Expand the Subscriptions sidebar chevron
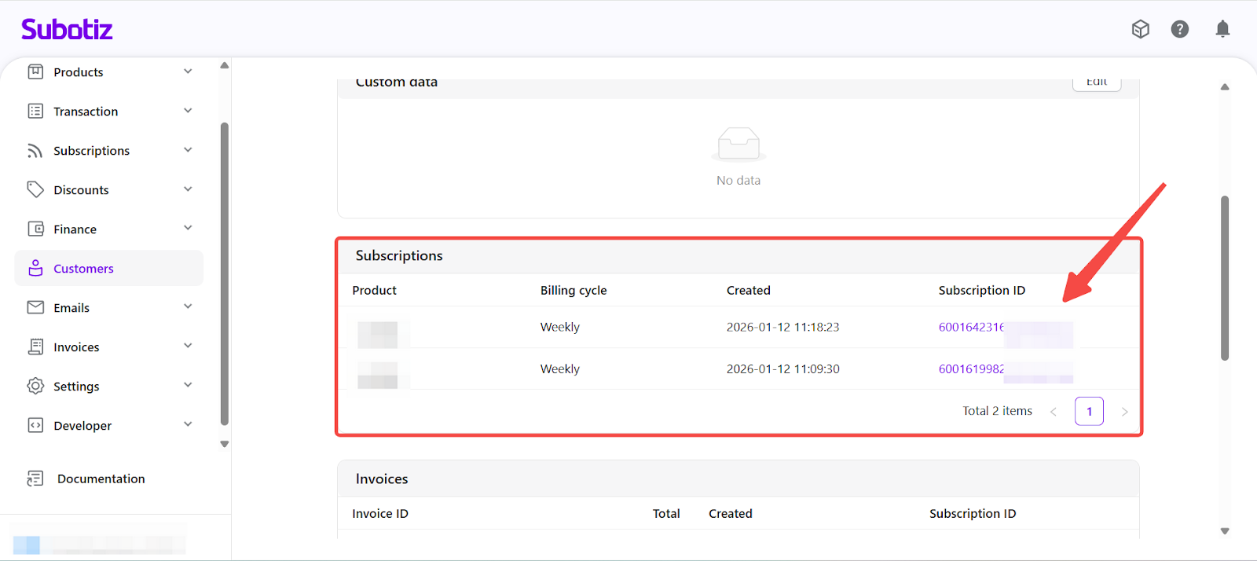Screen dimensions: 1257x561 (x=188, y=150)
